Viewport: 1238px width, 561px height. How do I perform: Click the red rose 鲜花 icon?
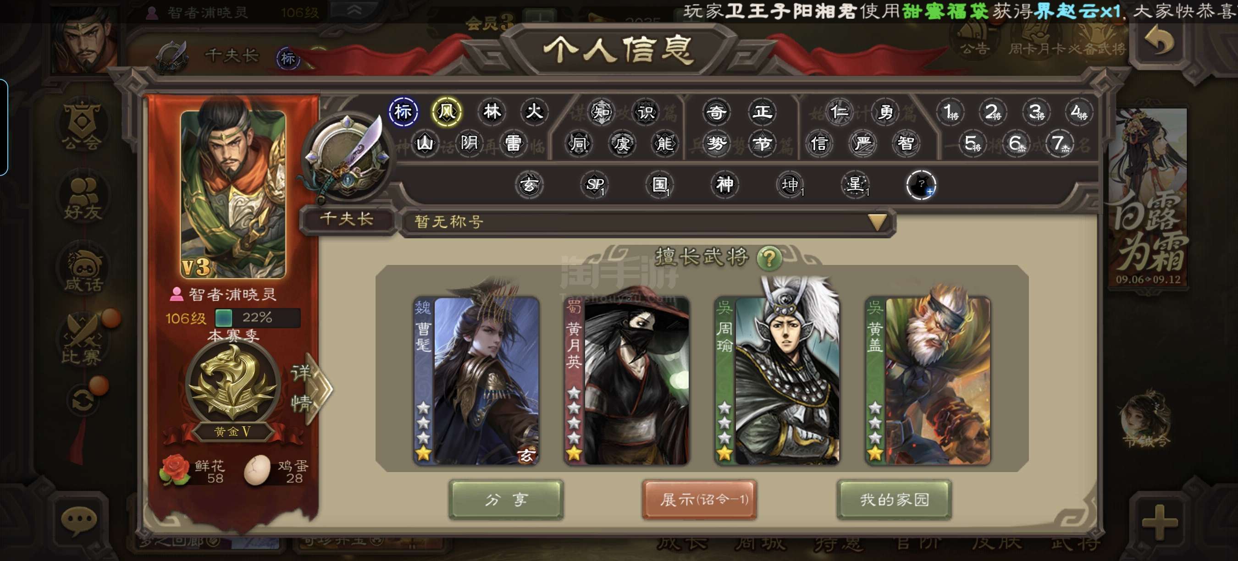coord(175,469)
